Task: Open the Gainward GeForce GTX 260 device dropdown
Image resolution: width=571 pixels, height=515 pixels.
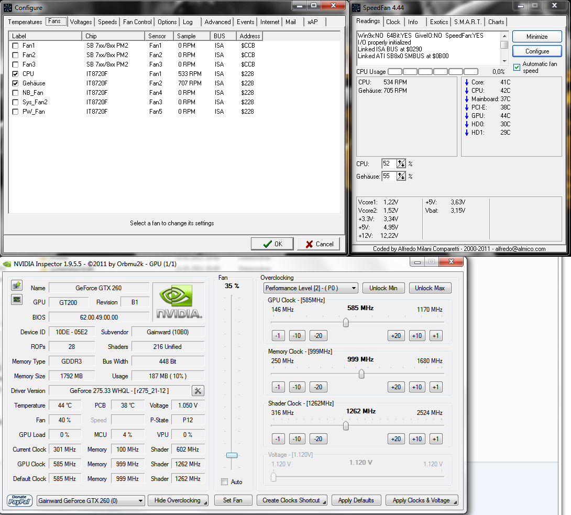Action: coord(91,501)
